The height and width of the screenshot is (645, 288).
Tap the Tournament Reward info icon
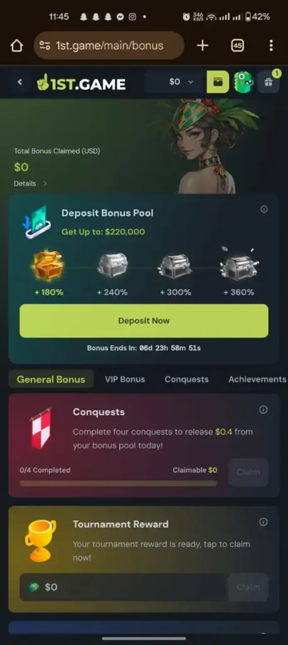click(263, 522)
